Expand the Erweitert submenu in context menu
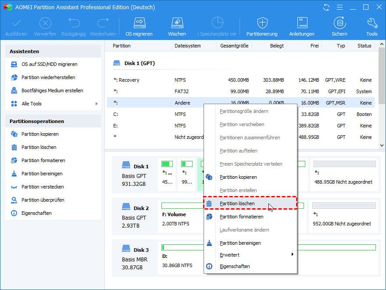The image size is (386, 290). 250,255
